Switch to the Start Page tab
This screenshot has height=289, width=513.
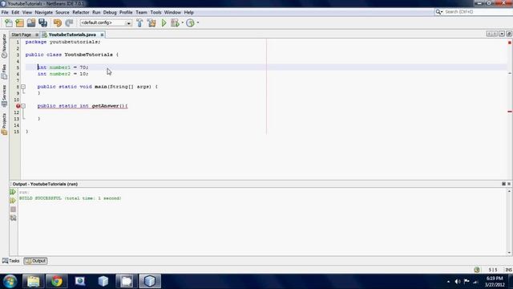click(22, 35)
